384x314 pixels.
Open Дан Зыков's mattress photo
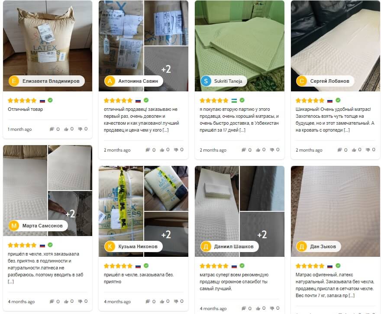(335, 211)
